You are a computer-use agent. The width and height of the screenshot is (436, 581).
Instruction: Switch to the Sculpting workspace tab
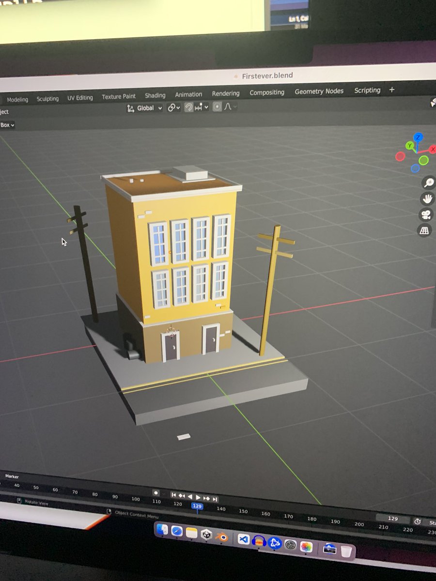(47, 99)
